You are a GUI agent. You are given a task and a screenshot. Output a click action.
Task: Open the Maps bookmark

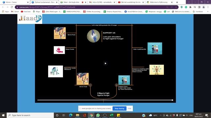pyautogui.click(x=37, y=12)
